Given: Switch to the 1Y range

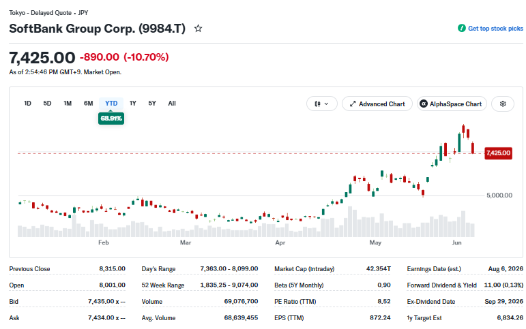Looking at the screenshot, I should coord(133,103).
